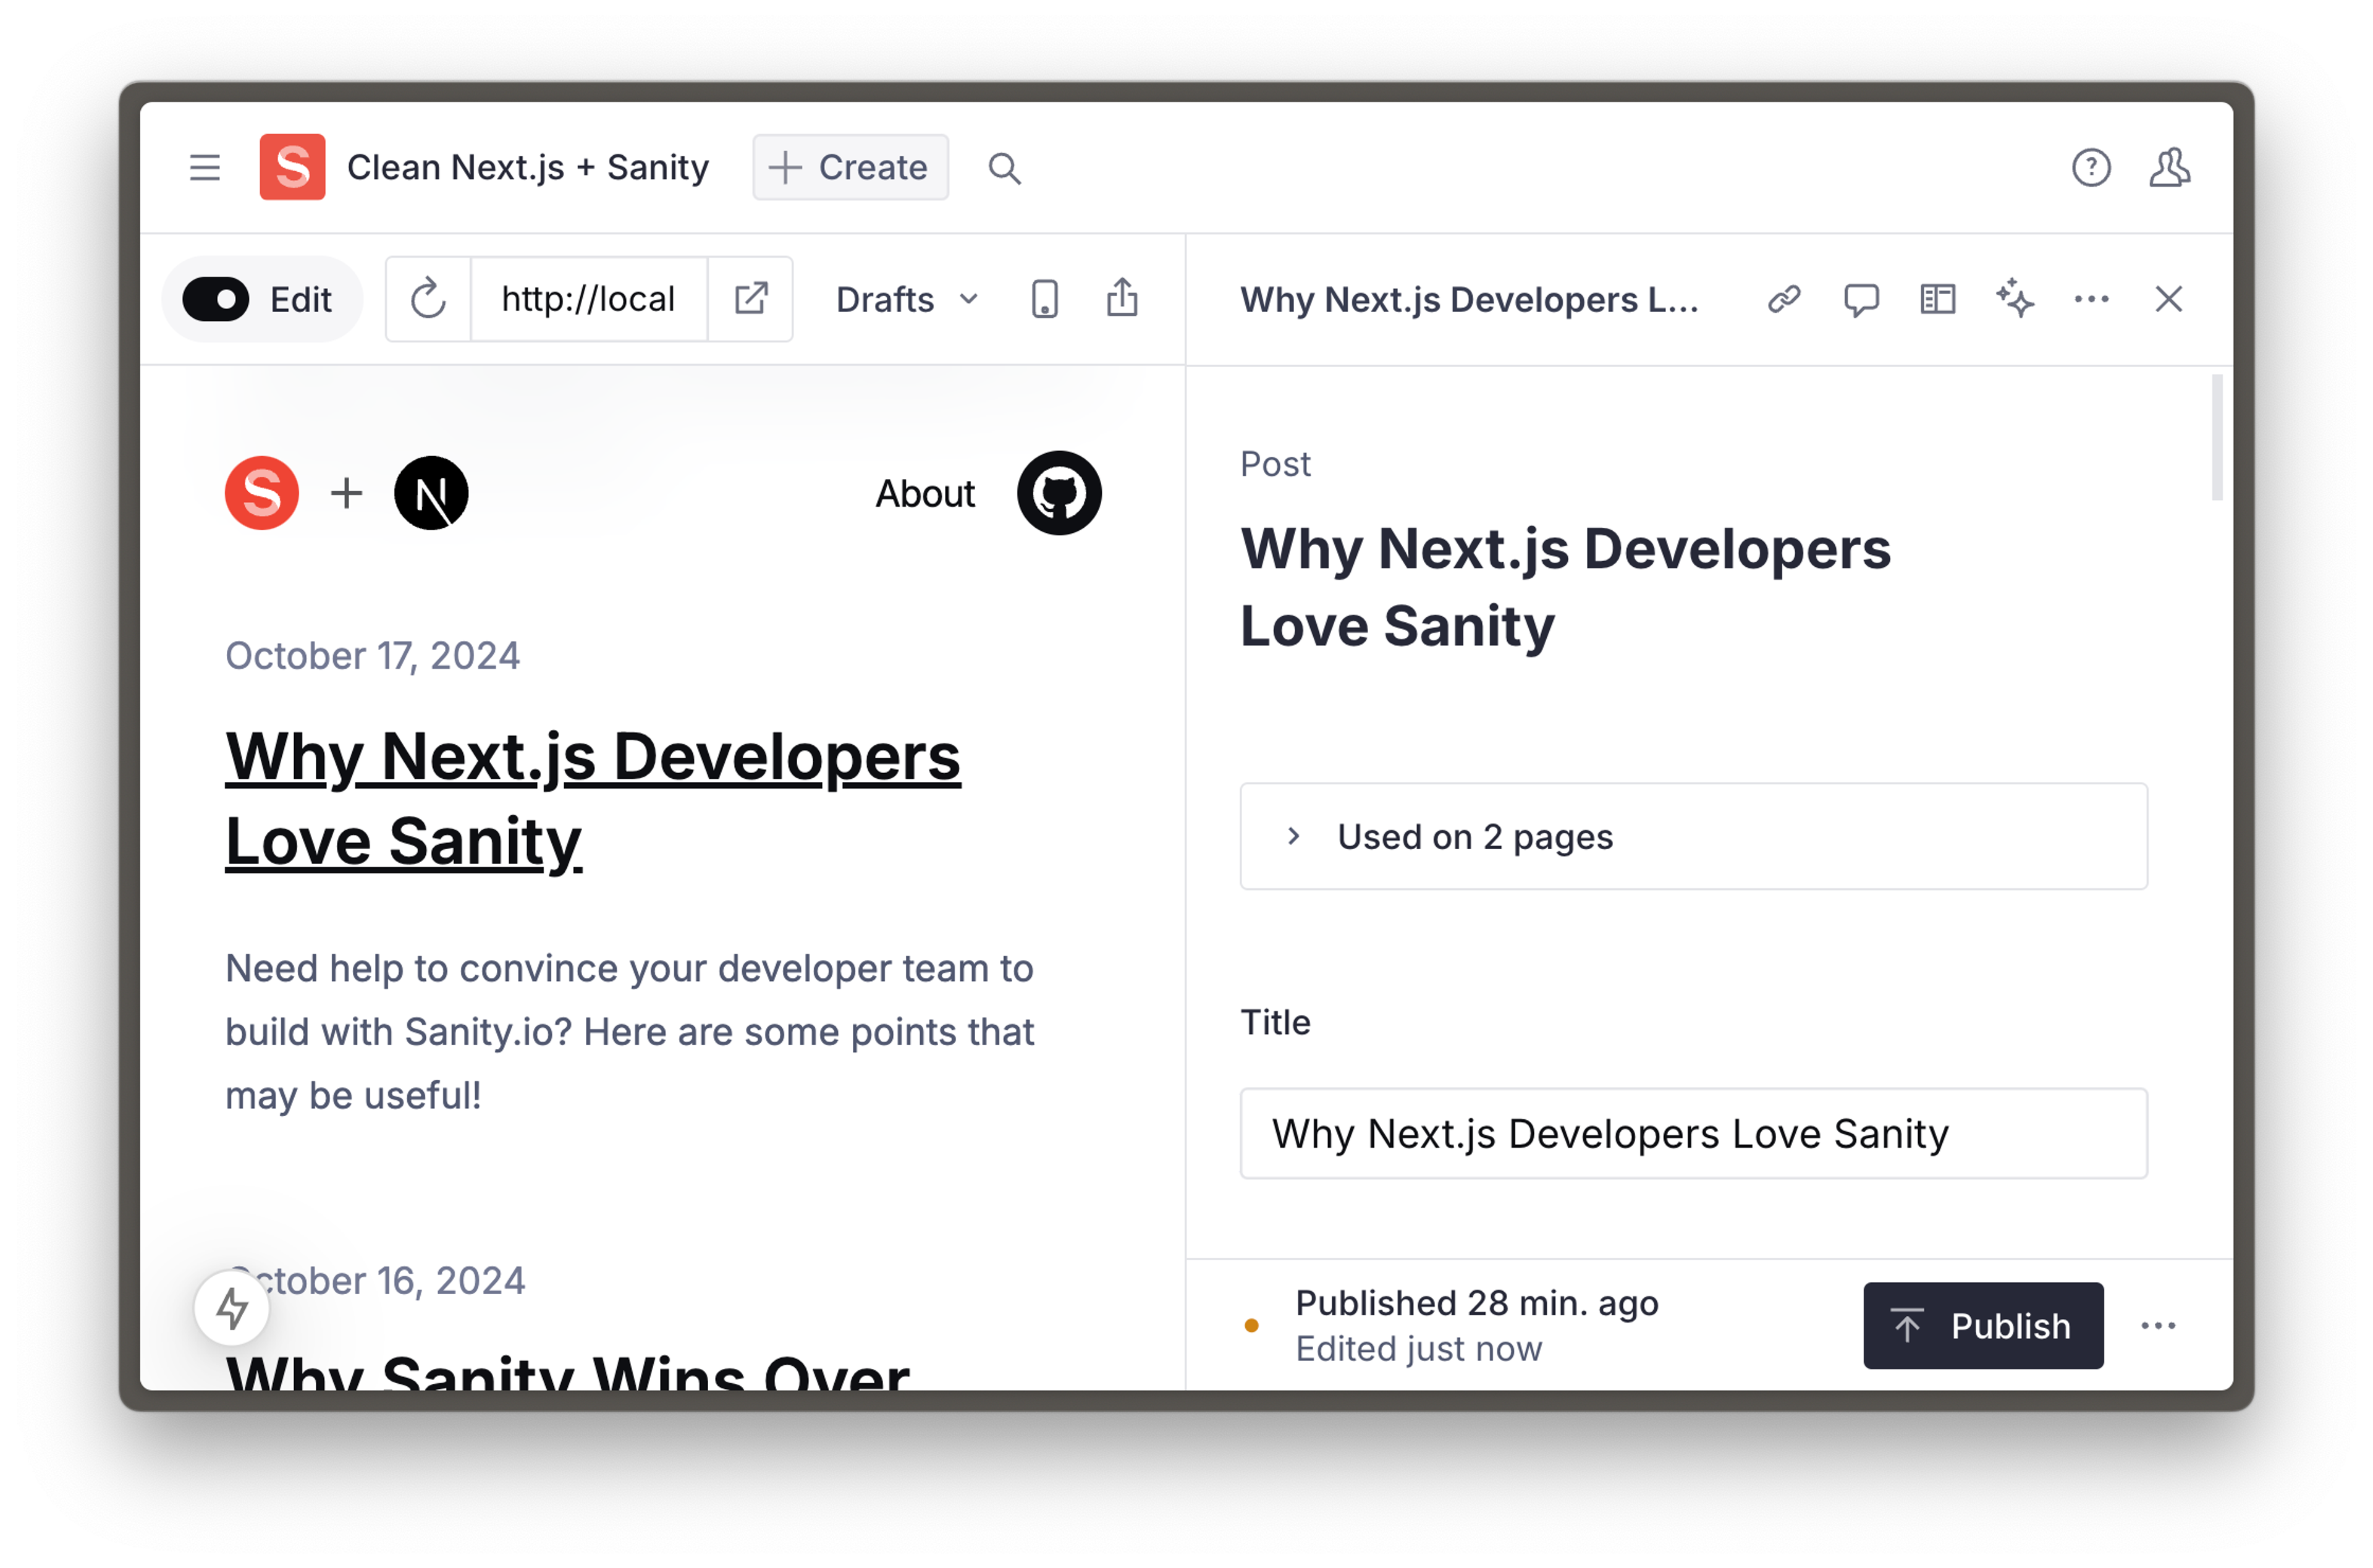This screenshot has width=2373, height=1568.
Task: Toggle the Edit mode switch
Action: [216, 299]
